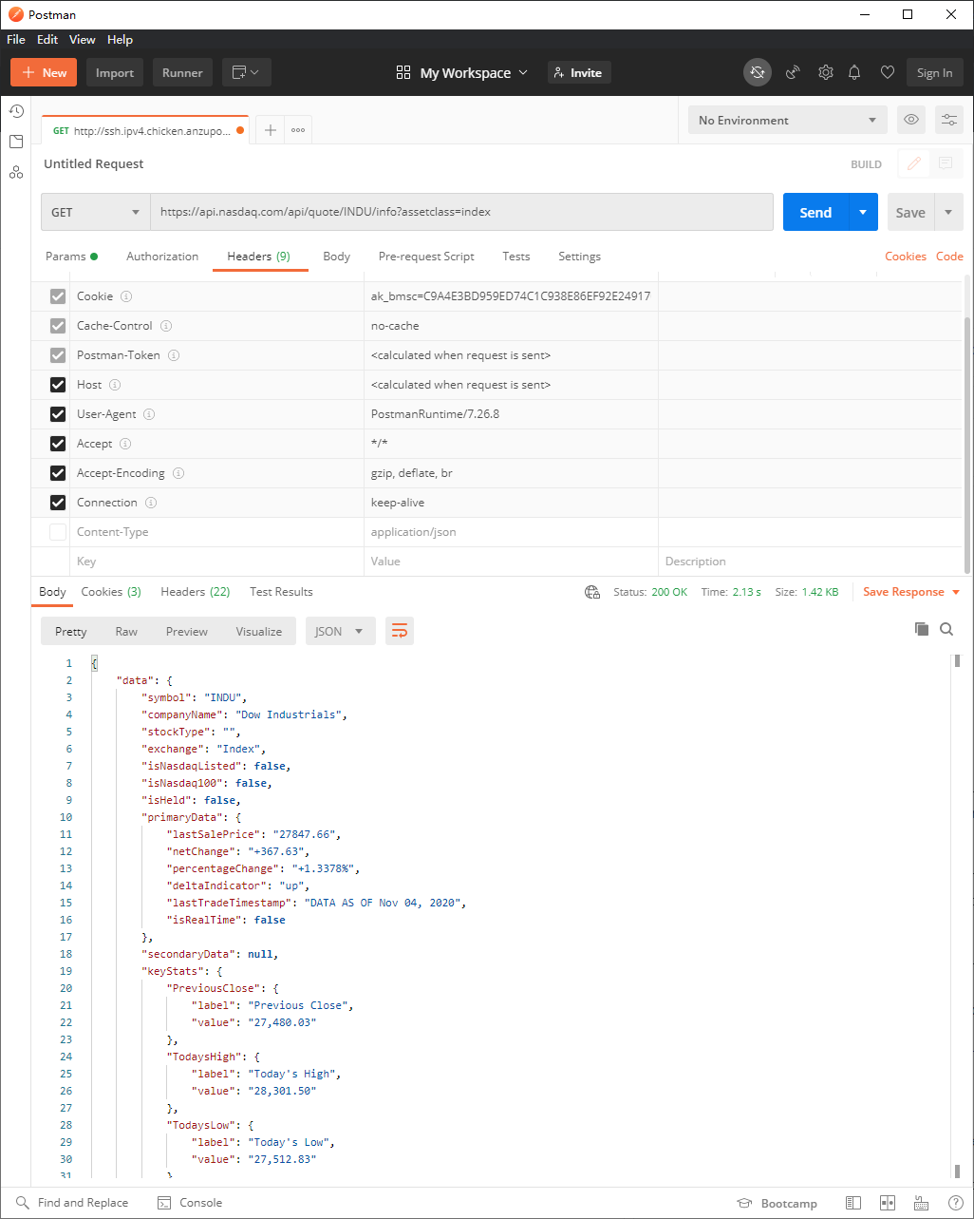Open keyboard shortcuts icon in status bar
The image size is (974, 1219).
click(922, 1203)
